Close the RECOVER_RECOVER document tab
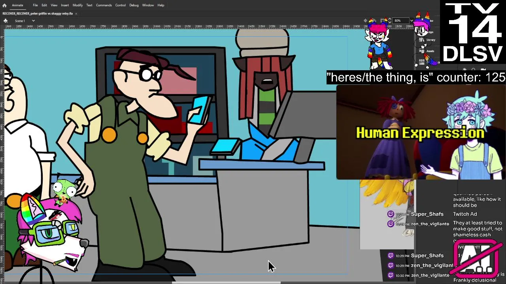Image resolution: width=506 pixels, height=284 pixels. click(x=76, y=13)
